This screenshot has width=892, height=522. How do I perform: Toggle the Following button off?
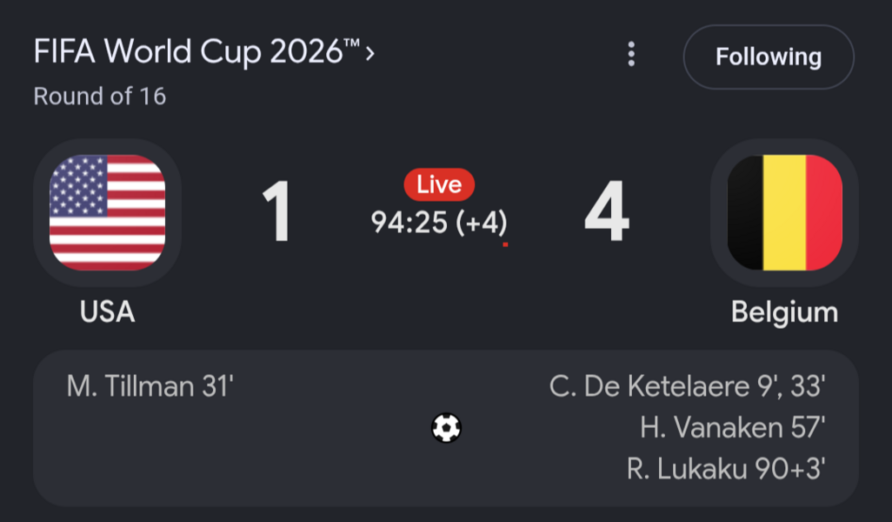pos(769,57)
